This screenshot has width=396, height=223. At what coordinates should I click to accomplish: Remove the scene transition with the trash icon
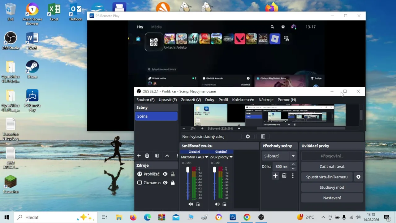(x=284, y=176)
